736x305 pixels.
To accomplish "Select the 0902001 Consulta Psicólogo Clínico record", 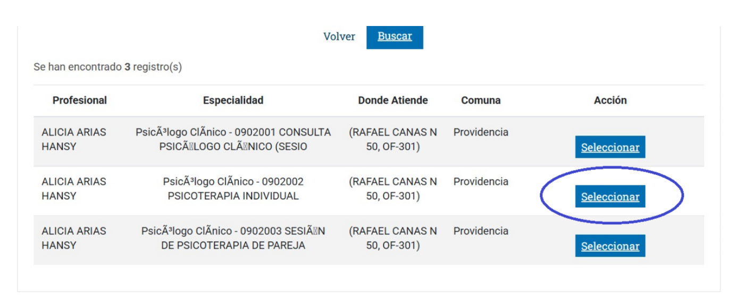I will 609,147.
